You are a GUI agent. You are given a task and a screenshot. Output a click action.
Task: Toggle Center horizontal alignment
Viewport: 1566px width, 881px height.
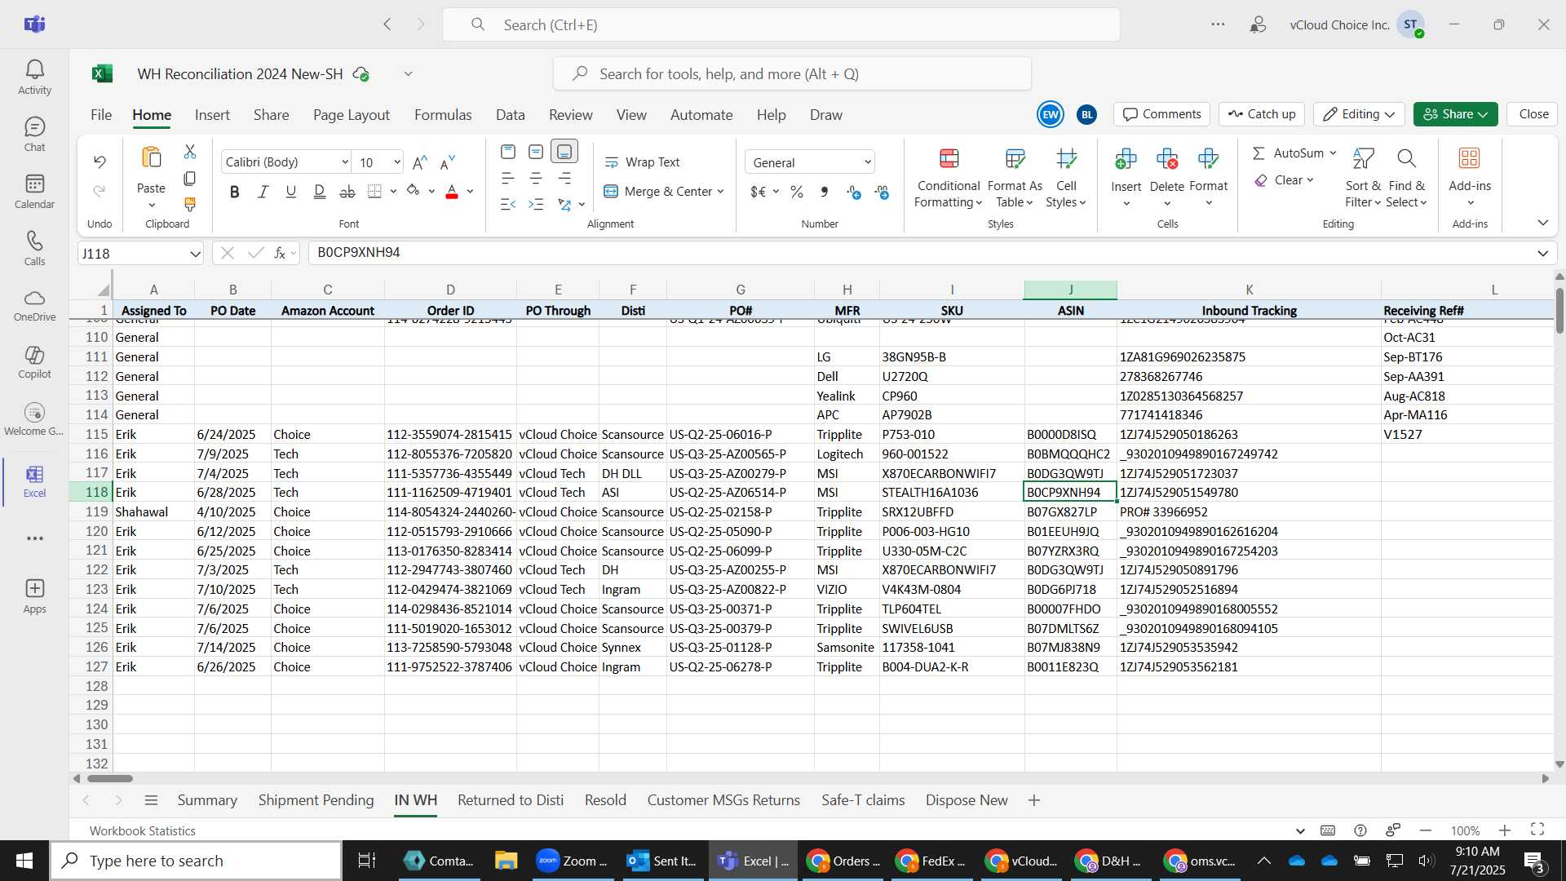pyautogui.click(x=536, y=178)
